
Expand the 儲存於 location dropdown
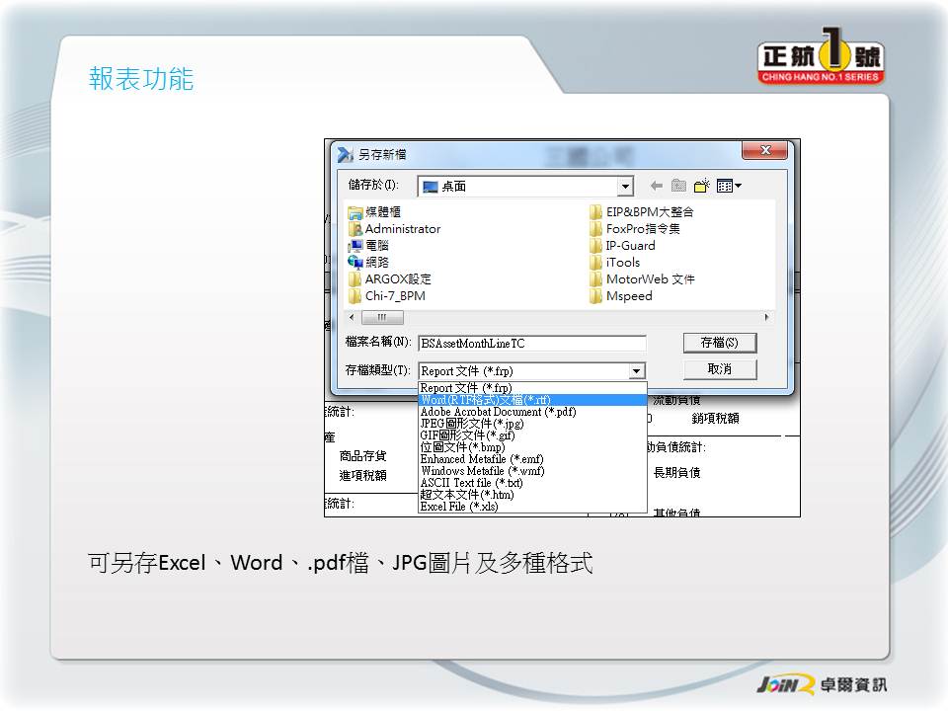(x=625, y=187)
